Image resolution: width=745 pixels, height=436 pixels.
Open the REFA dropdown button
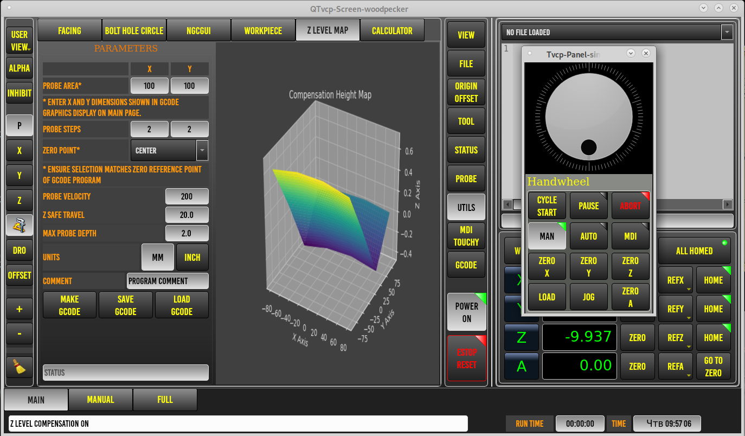click(676, 366)
